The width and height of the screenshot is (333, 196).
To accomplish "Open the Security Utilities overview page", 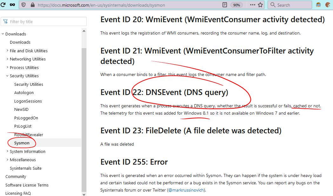I will click(29, 84).
